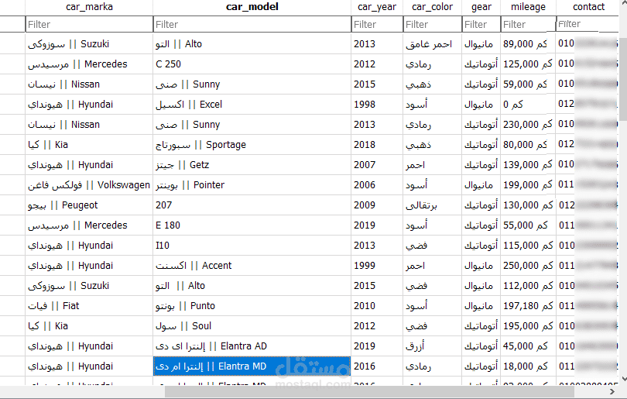Sort by the car_year column header

click(377, 7)
